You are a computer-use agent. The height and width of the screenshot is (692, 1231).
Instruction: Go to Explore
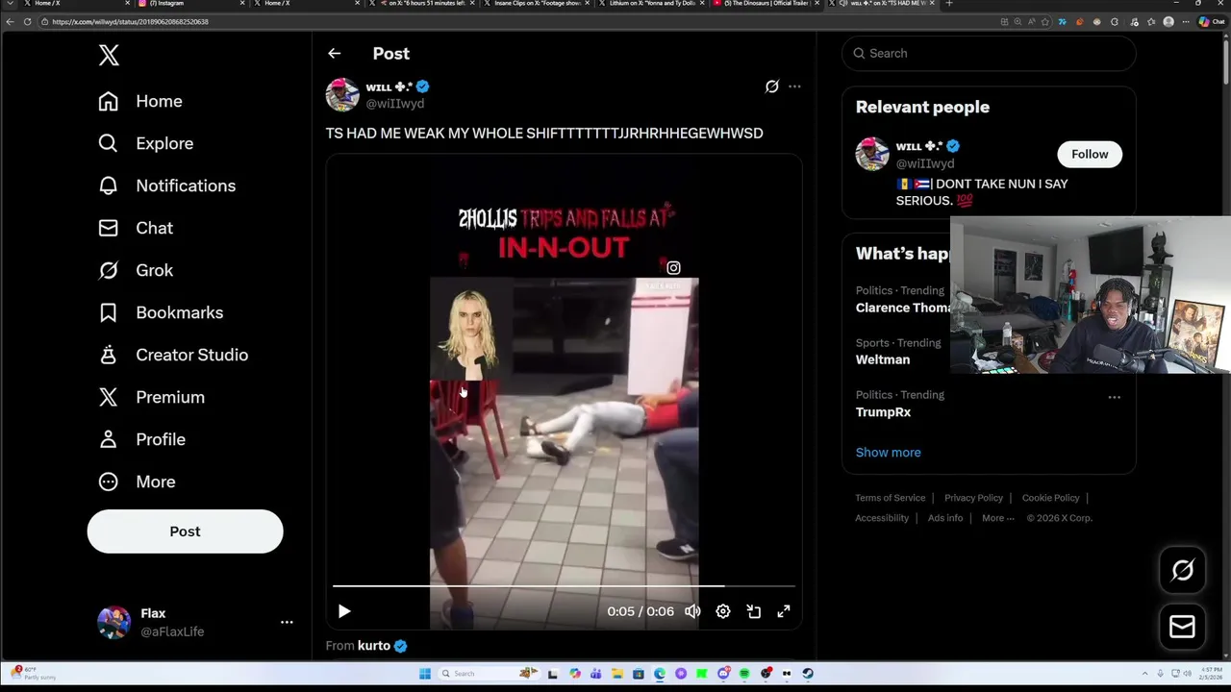coord(146,143)
